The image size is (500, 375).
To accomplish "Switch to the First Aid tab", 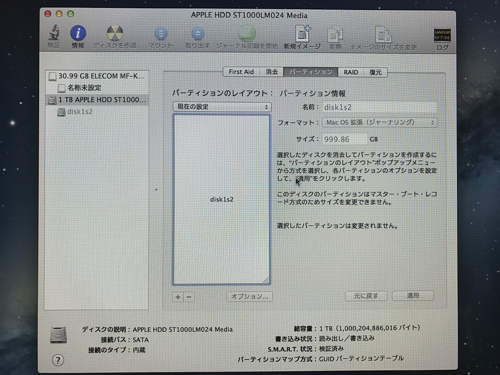I will 241,72.
